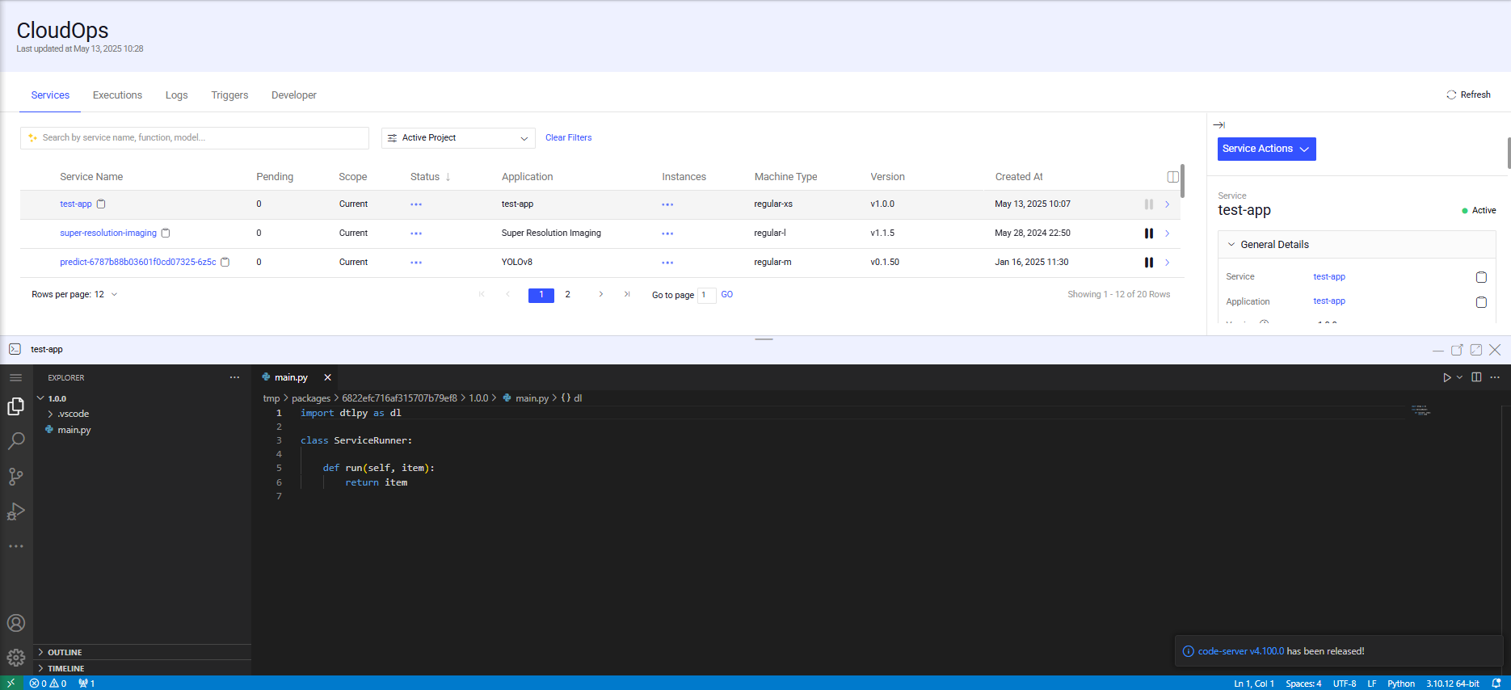Copy Service value in General Details
Viewport: 1511px width, 690px height.
1481,277
